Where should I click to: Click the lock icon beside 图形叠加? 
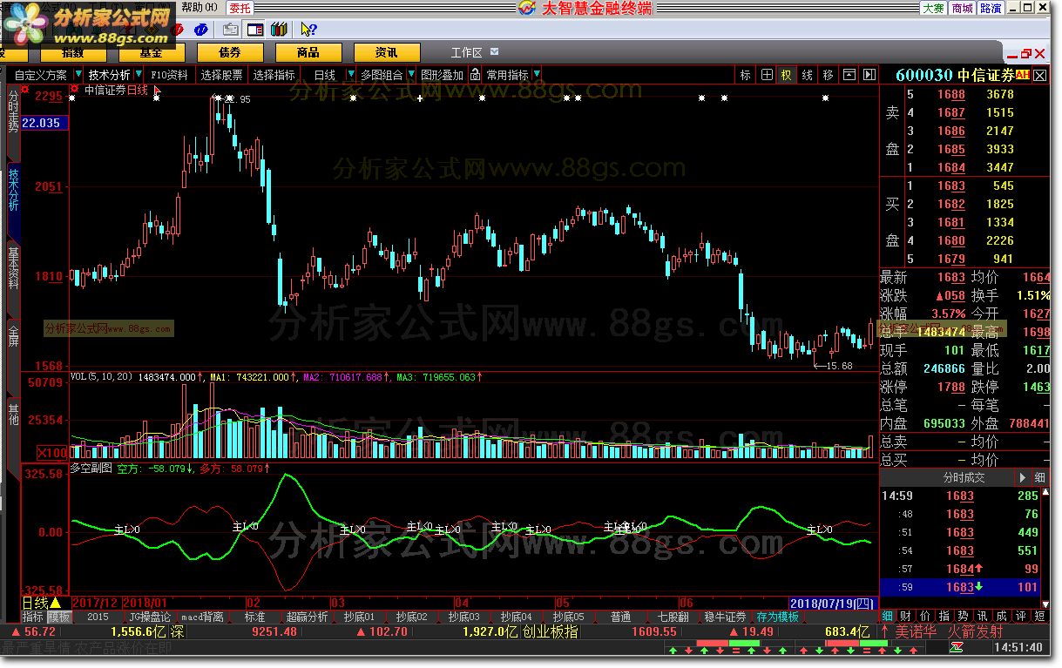[475, 75]
